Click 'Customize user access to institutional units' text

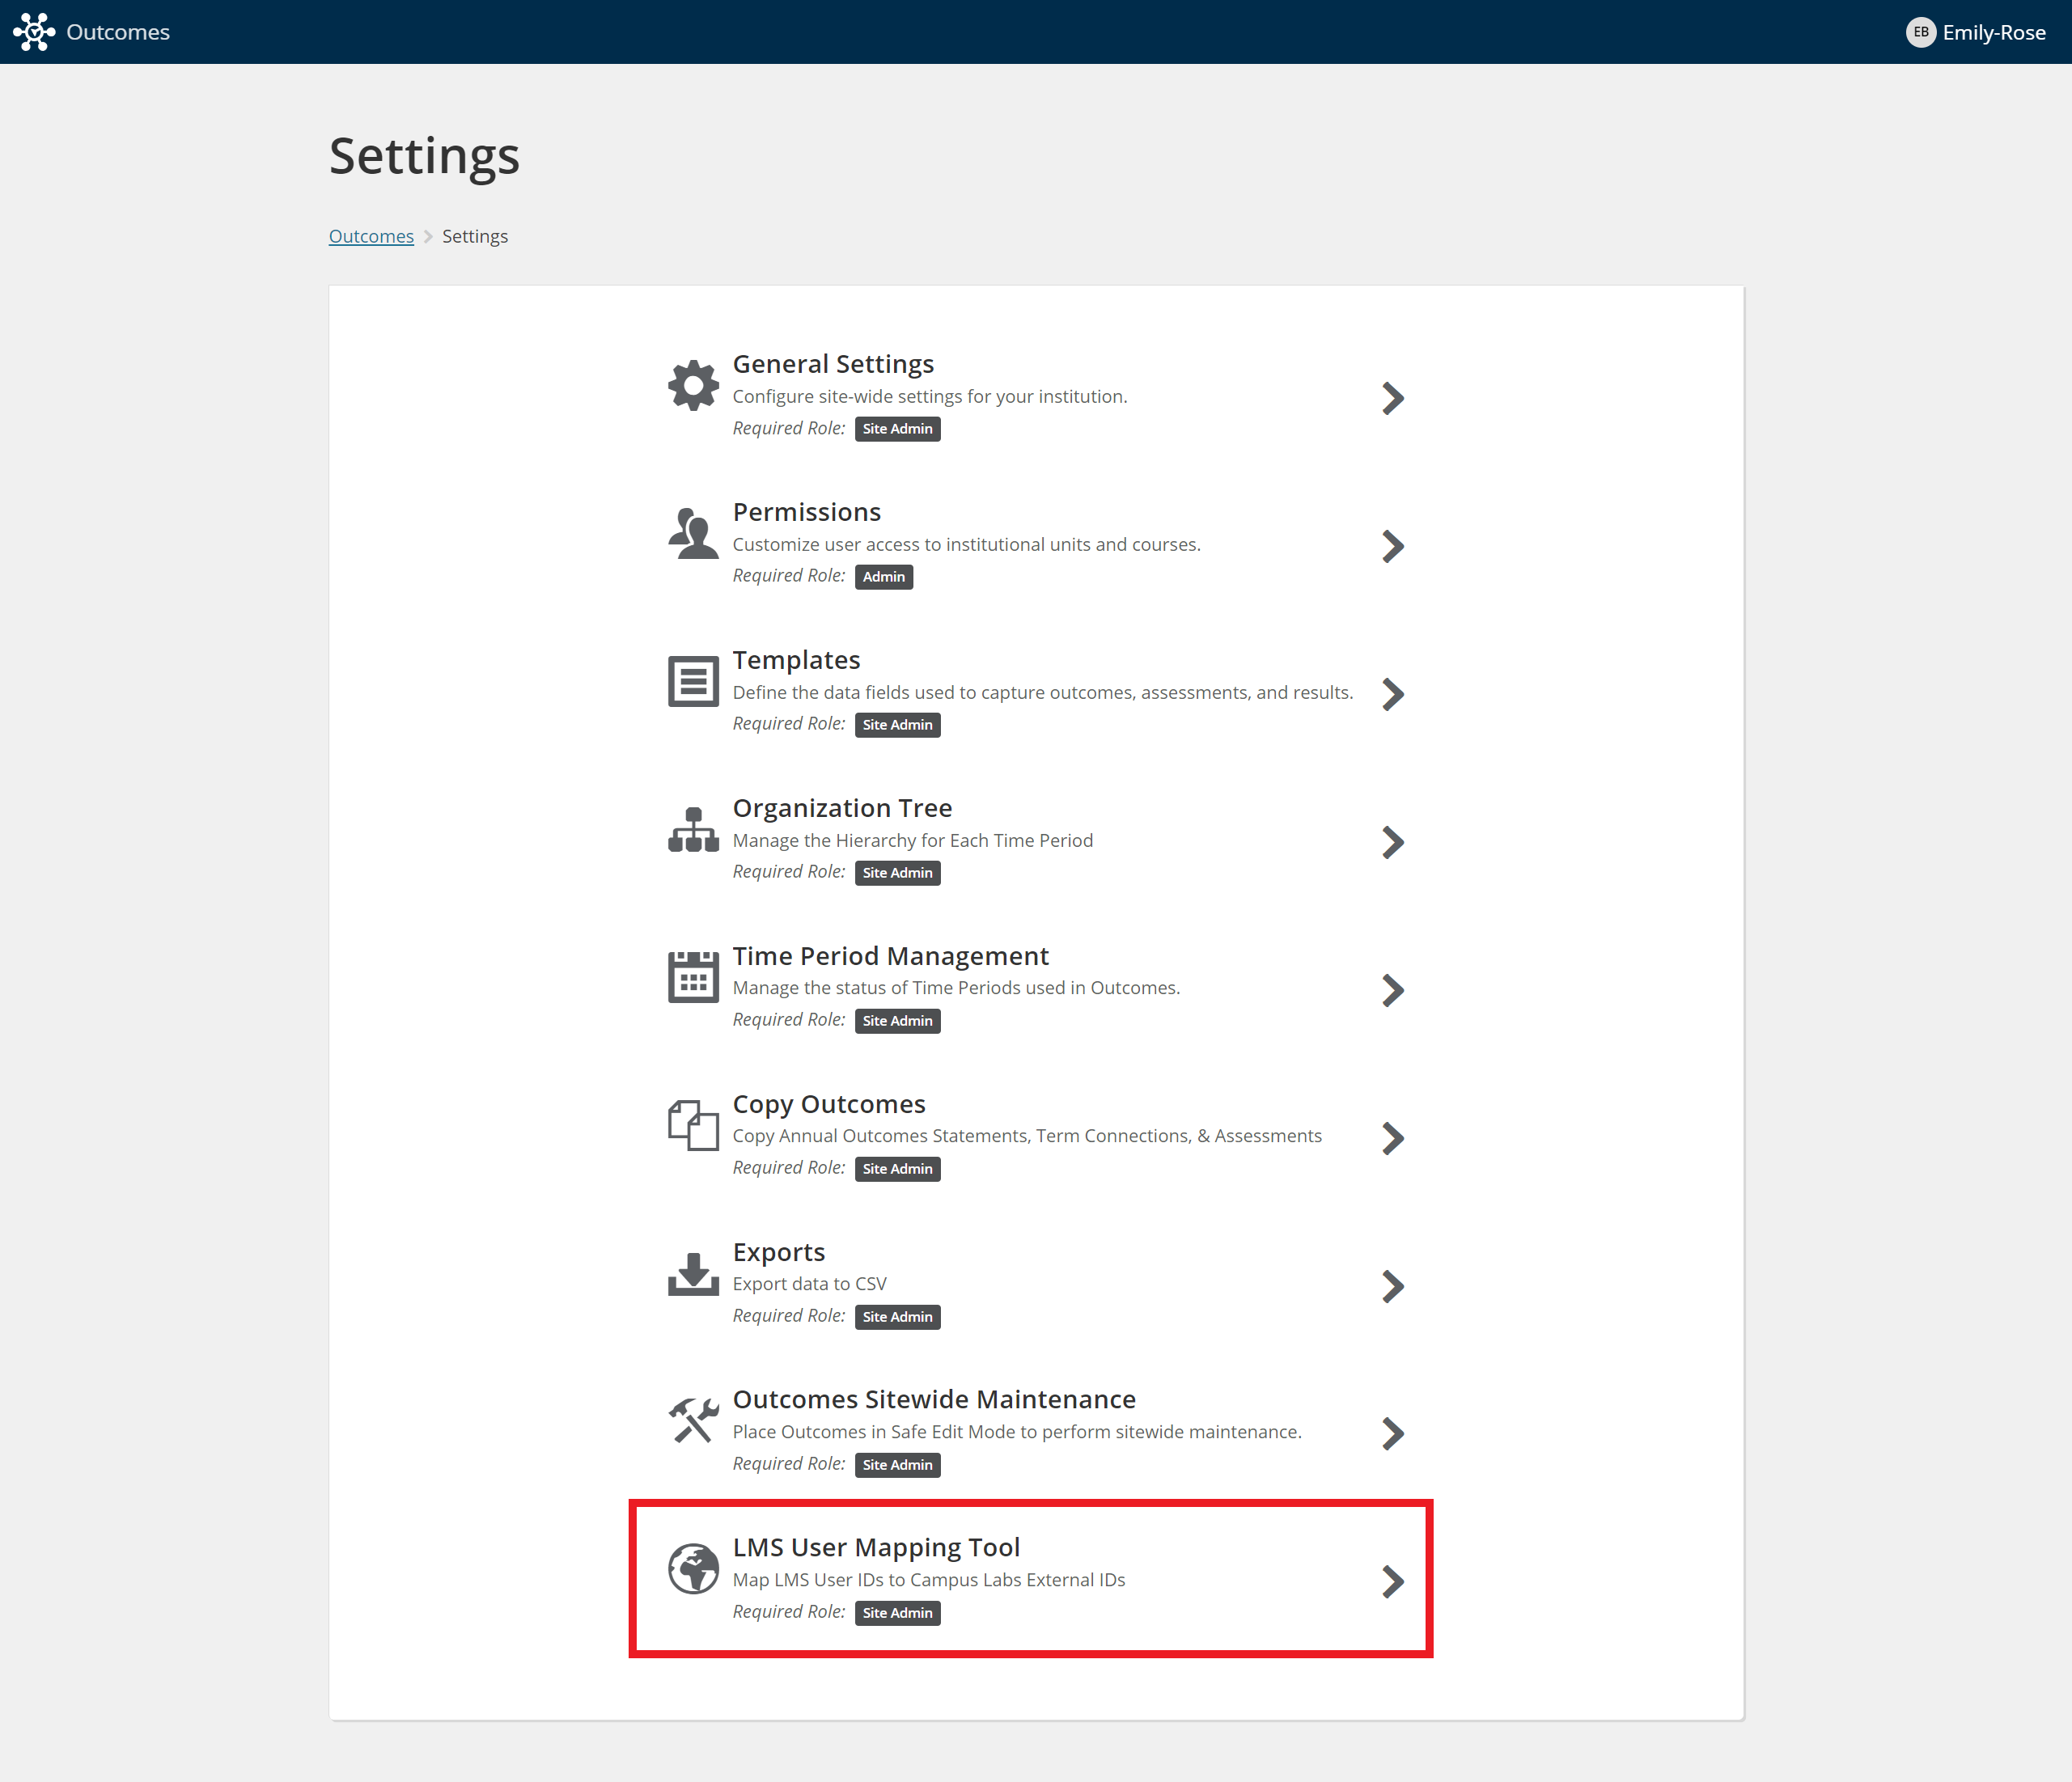(967, 545)
